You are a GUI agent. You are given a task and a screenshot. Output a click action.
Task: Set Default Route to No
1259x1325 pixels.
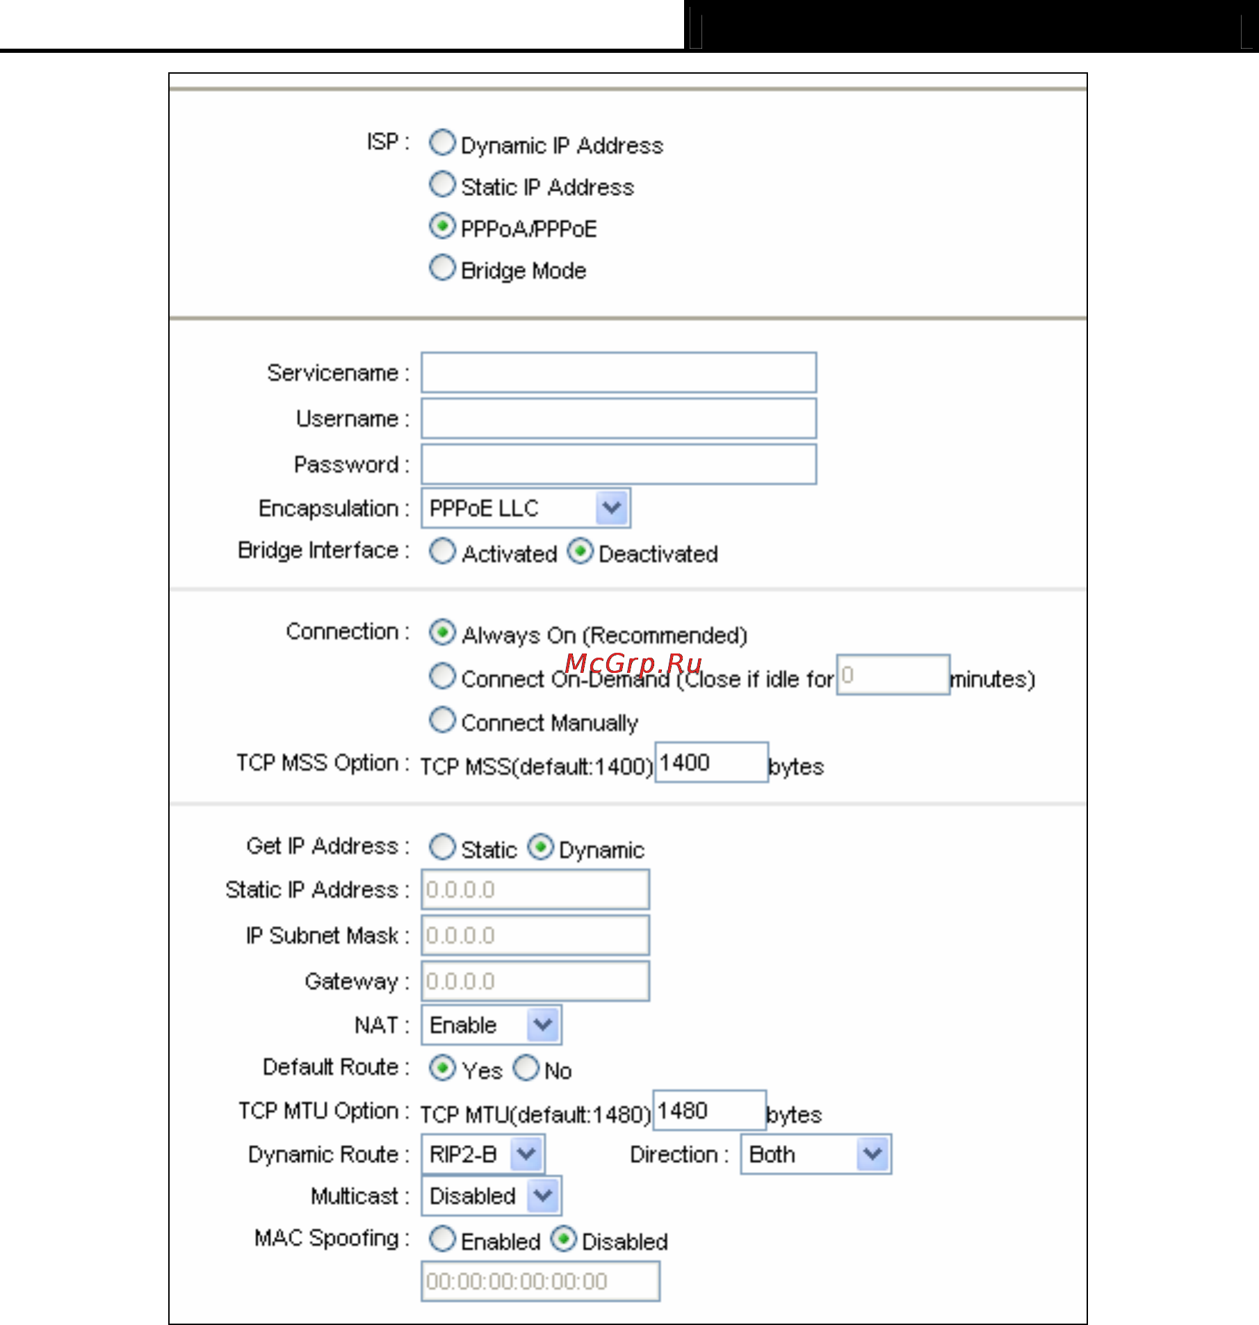coord(526,1068)
